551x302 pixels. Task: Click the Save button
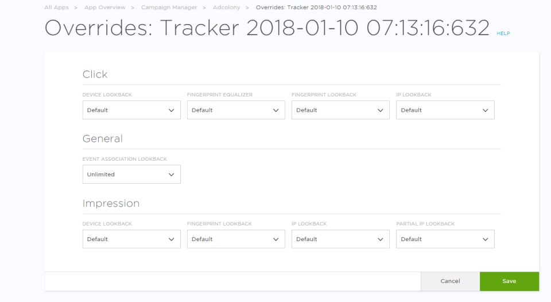click(x=509, y=281)
